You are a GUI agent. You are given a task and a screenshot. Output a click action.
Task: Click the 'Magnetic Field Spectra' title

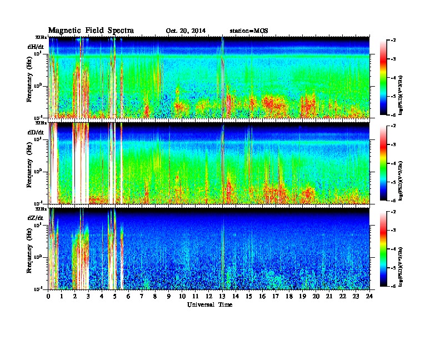(91, 31)
